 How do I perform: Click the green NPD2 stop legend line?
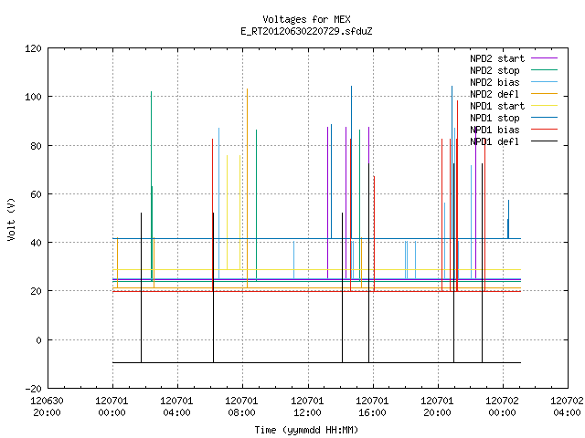point(544,70)
